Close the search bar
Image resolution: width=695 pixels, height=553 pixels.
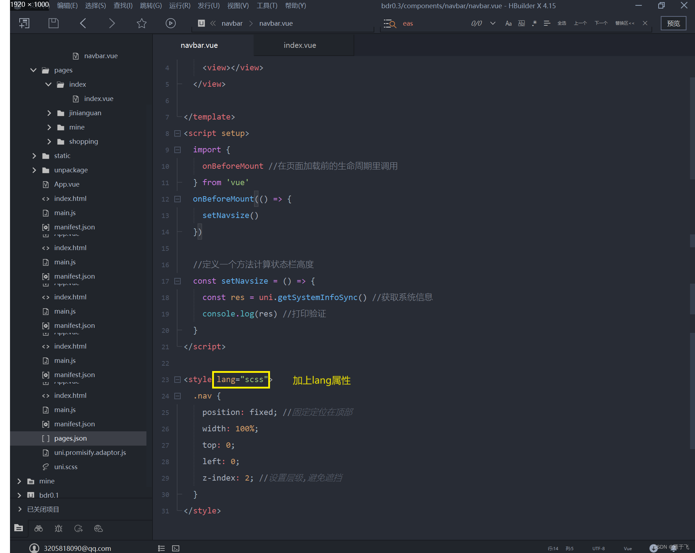(645, 23)
